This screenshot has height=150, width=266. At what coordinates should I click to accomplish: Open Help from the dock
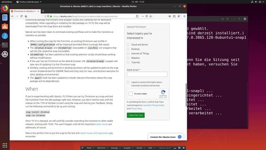[x=5, y=36]
